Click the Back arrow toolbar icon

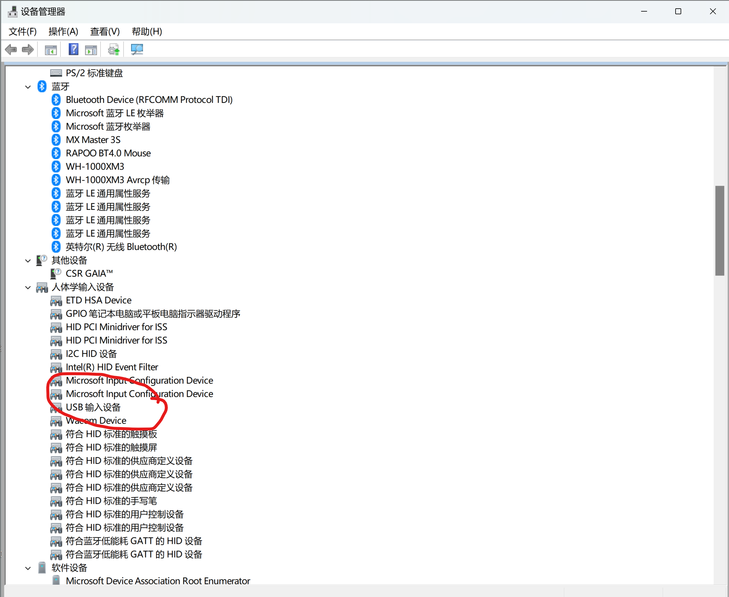point(11,50)
